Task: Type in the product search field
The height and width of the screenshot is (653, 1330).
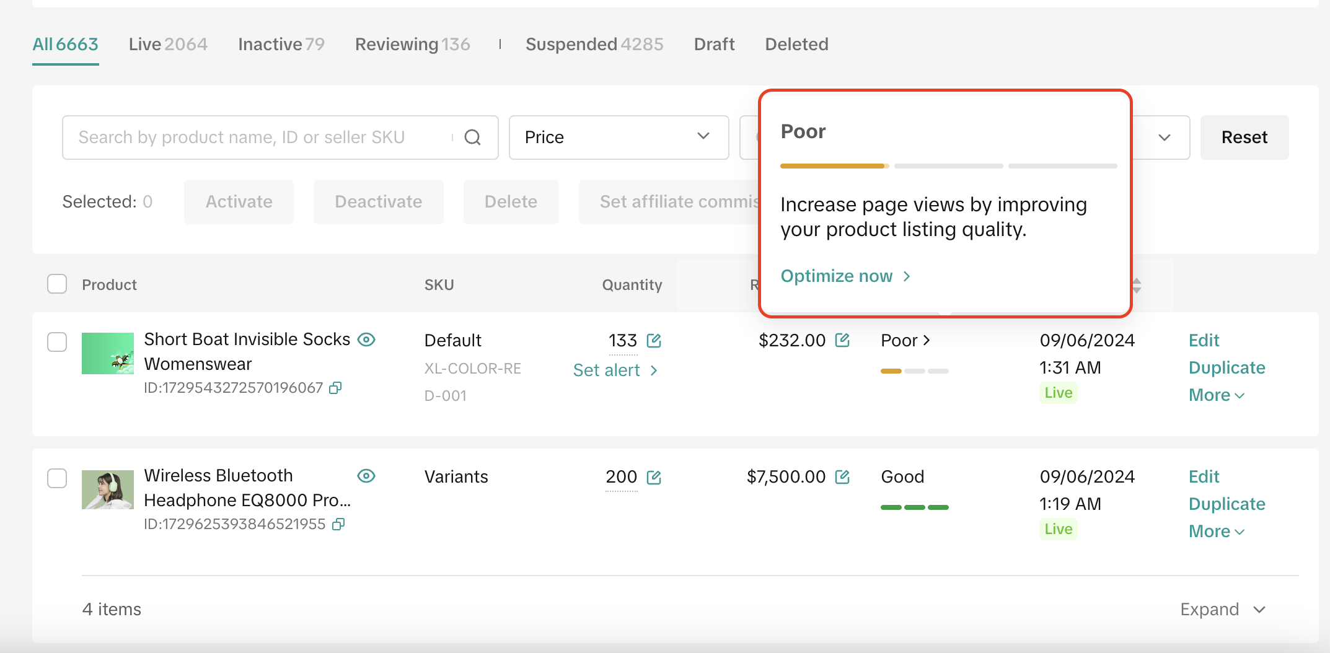Action: 260,138
